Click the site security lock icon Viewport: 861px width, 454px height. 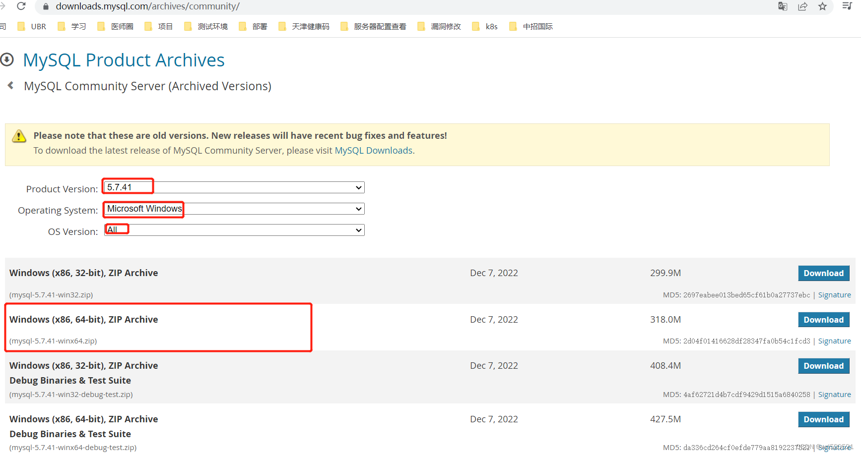[45, 6]
